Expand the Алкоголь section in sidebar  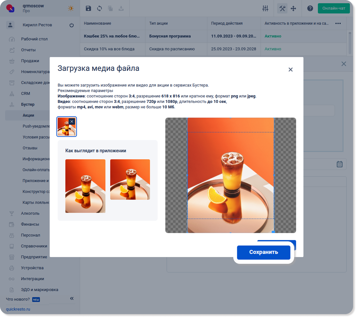tap(30, 213)
